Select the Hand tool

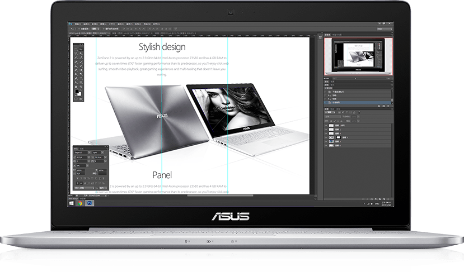76,87
